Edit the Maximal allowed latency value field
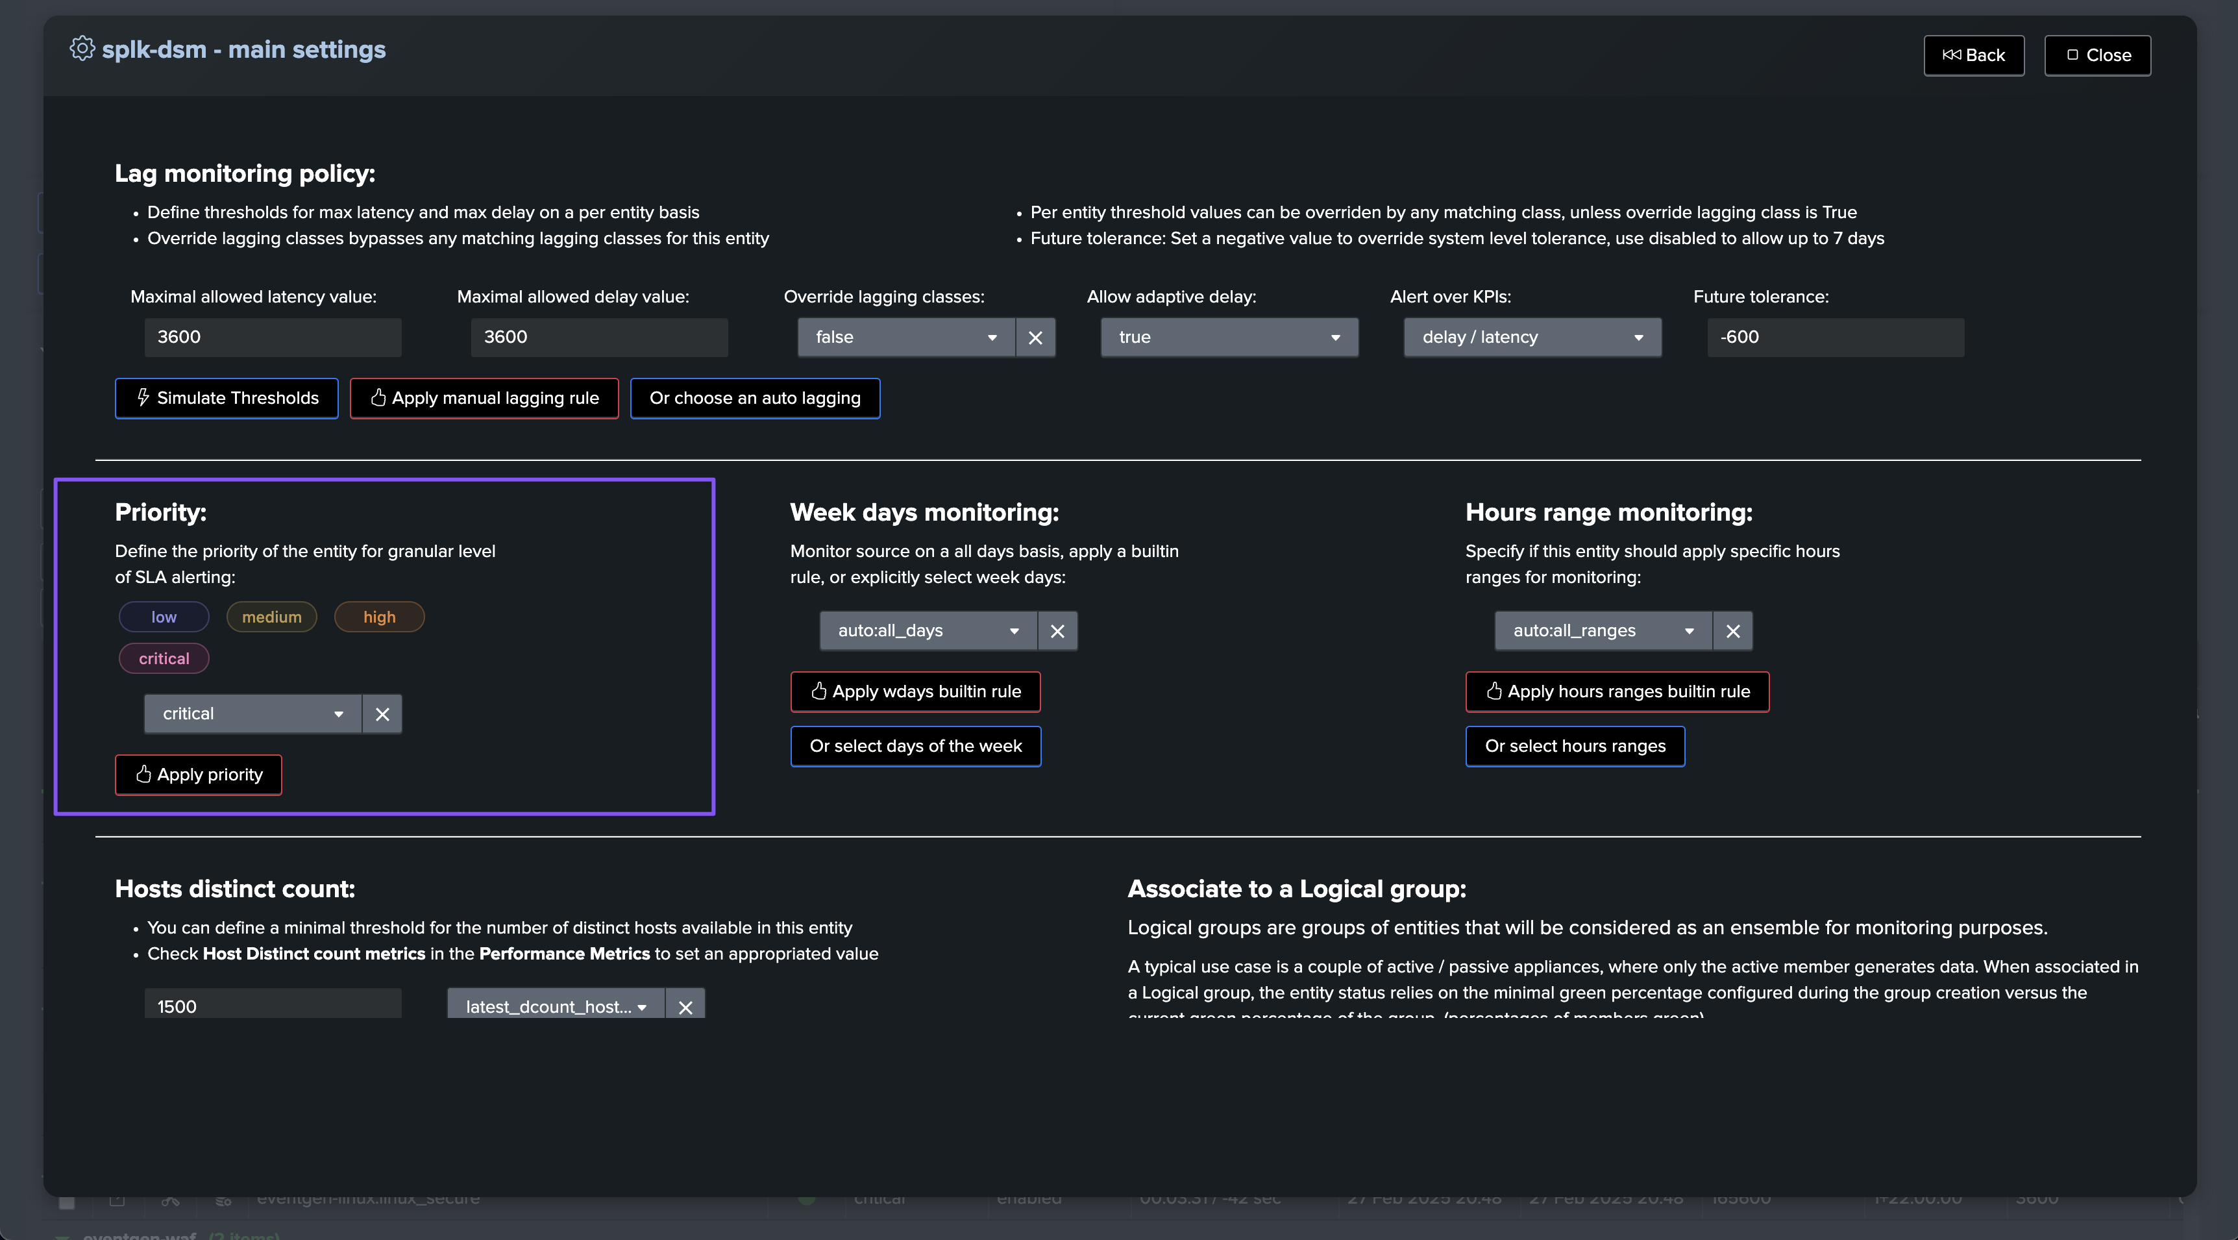The width and height of the screenshot is (2238, 1240). click(273, 337)
